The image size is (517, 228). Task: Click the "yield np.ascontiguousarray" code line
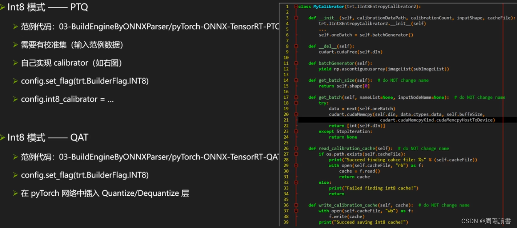pyautogui.click(x=384, y=69)
